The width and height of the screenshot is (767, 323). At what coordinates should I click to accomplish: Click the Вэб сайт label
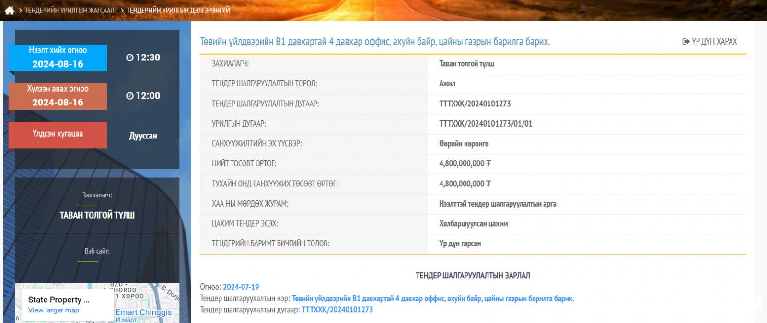pos(97,251)
